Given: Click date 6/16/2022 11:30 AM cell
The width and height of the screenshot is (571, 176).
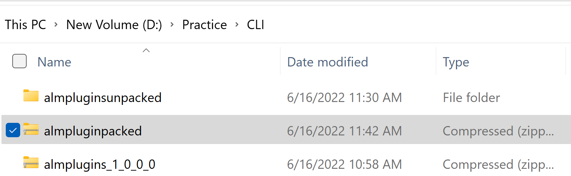Looking at the screenshot, I should (344, 98).
